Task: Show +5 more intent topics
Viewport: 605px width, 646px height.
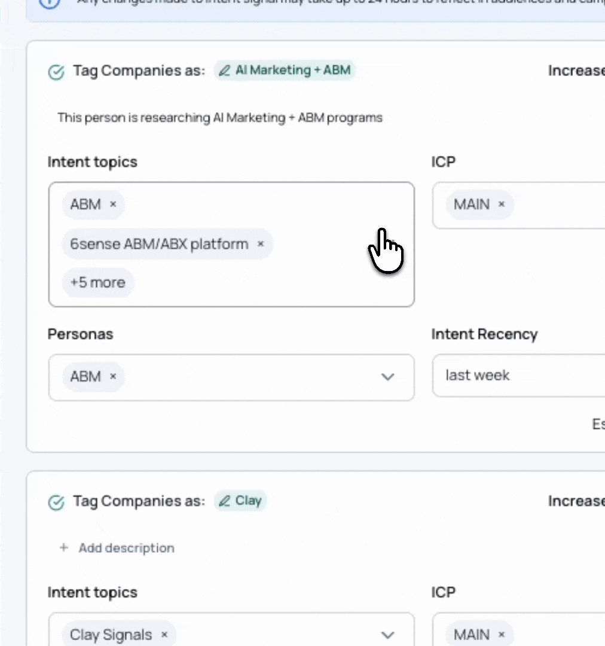Action: [x=97, y=282]
